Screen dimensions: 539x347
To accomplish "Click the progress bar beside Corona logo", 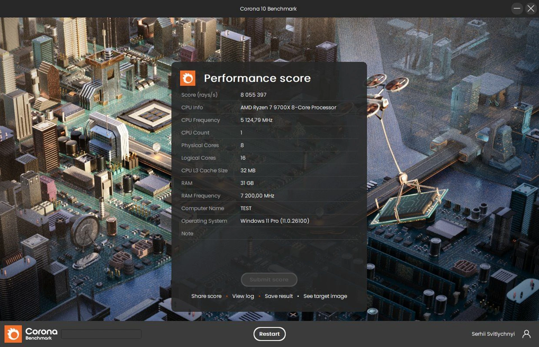I will (101, 334).
